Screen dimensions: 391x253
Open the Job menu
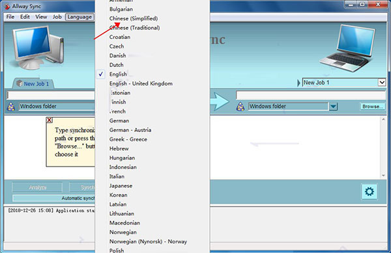coord(57,17)
